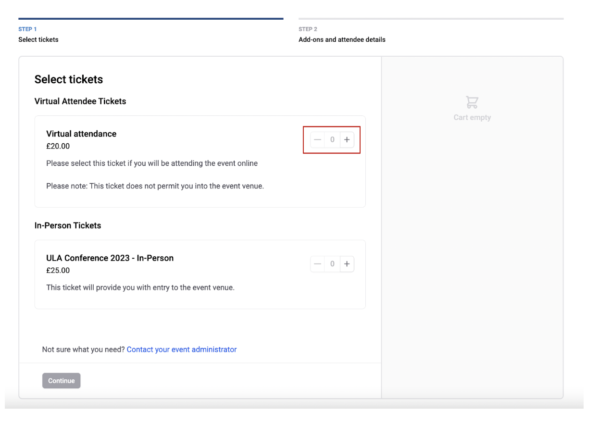Image resolution: width=599 pixels, height=425 pixels.
Task: Click the venue restriction note text
Action: (155, 186)
